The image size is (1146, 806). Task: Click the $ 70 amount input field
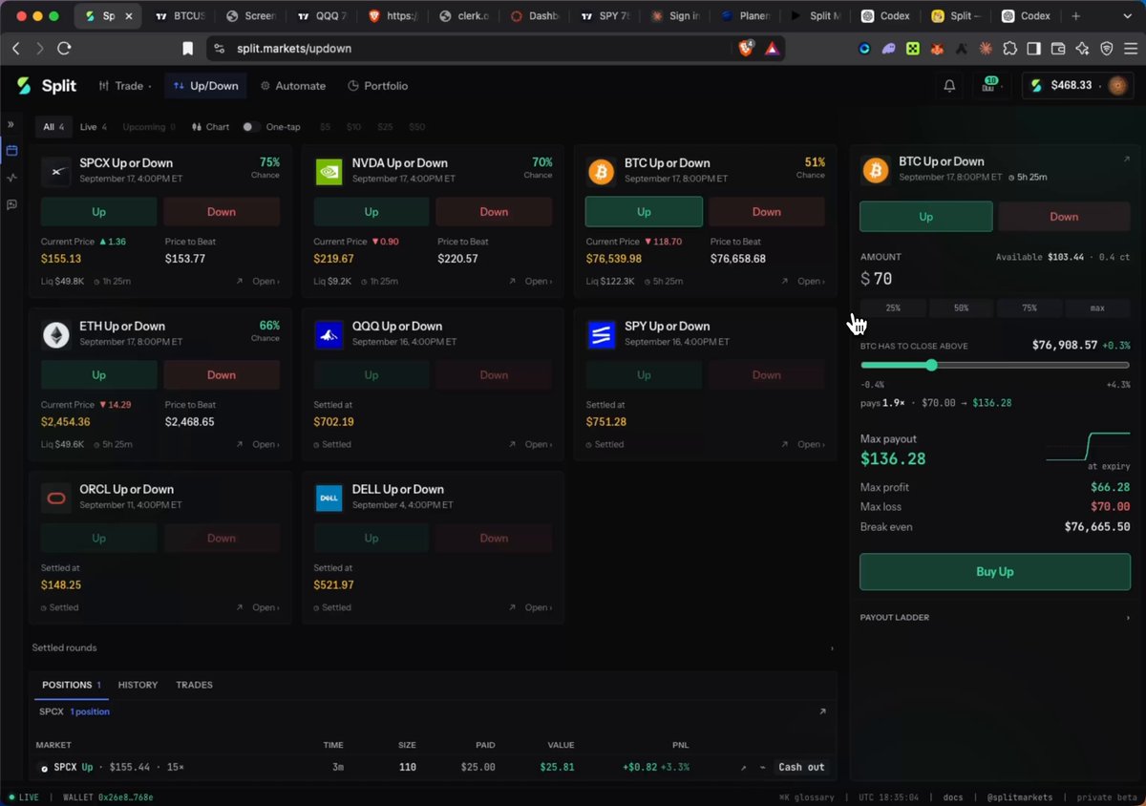click(x=995, y=279)
